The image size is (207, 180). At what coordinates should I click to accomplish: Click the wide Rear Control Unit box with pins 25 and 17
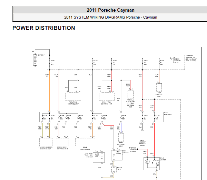tap(85, 142)
